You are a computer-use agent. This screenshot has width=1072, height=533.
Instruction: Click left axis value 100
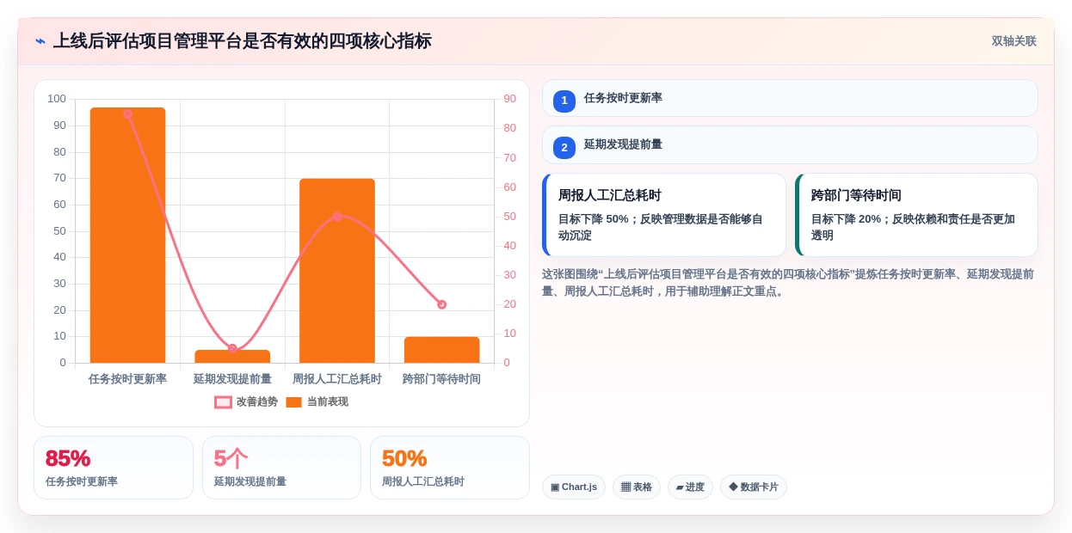[57, 99]
